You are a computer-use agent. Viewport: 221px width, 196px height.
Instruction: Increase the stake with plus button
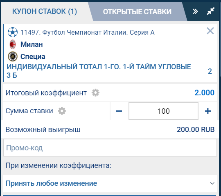click(208, 111)
